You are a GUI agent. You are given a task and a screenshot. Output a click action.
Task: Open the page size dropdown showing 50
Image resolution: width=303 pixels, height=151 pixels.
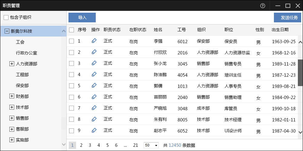pyautogui.click(x=151, y=145)
